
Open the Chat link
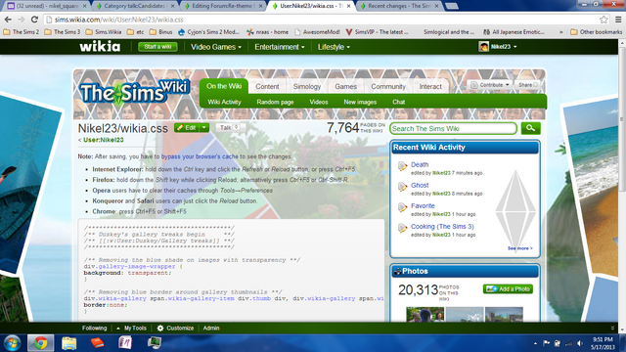[x=398, y=102]
